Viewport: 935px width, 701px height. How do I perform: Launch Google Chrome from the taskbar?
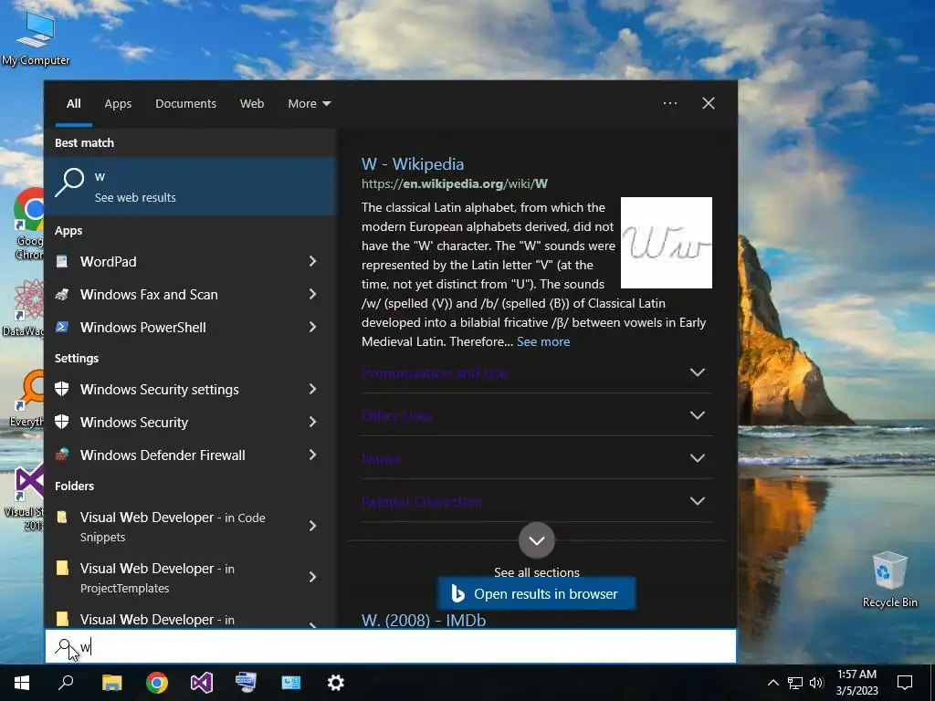click(x=157, y=683)
